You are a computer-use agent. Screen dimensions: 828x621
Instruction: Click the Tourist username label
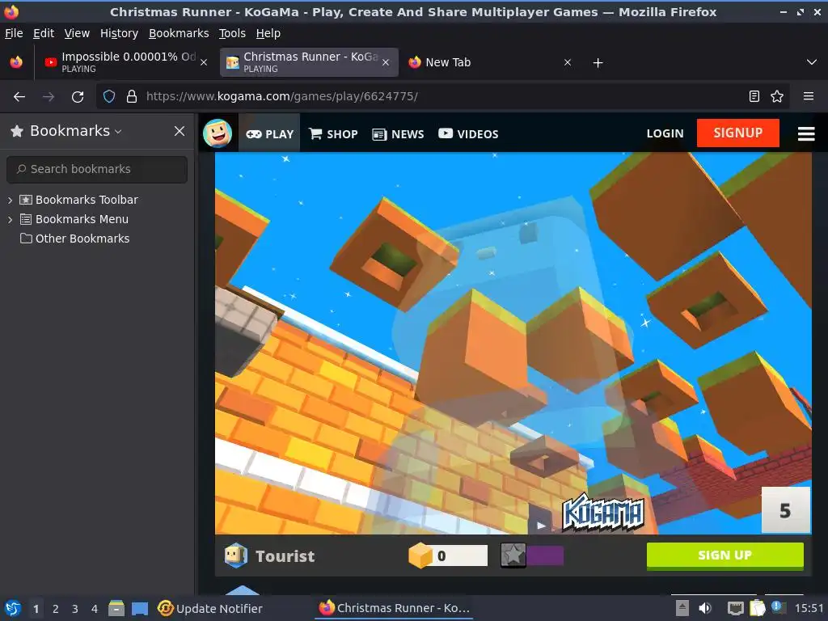285,556
